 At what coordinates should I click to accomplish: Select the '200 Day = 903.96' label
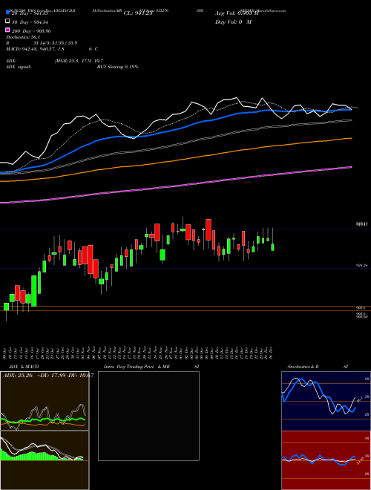point(31,31)
